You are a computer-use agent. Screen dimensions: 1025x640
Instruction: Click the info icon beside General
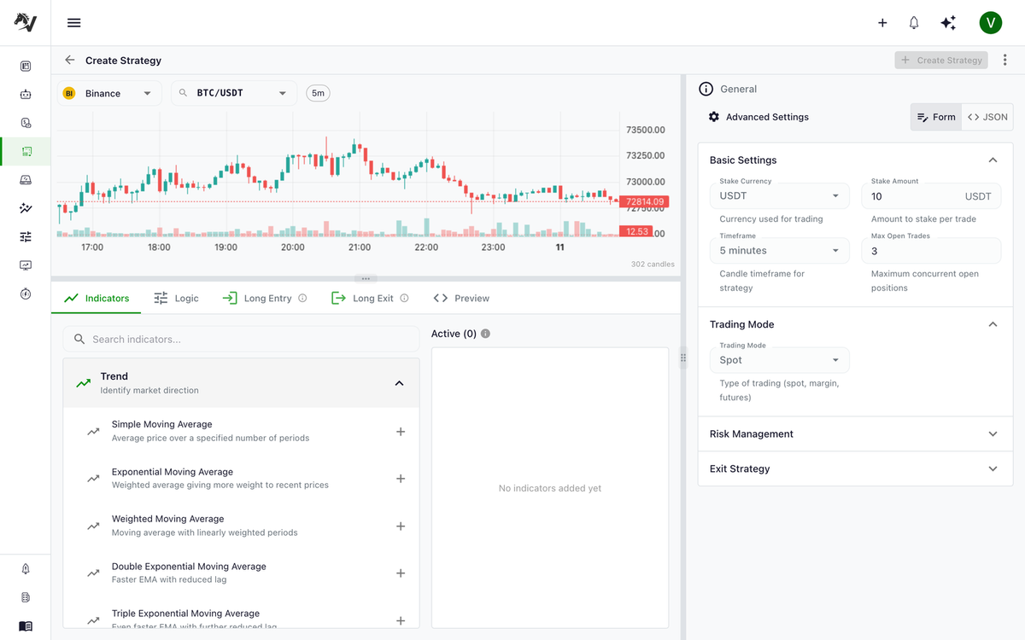tap(706, 89)
